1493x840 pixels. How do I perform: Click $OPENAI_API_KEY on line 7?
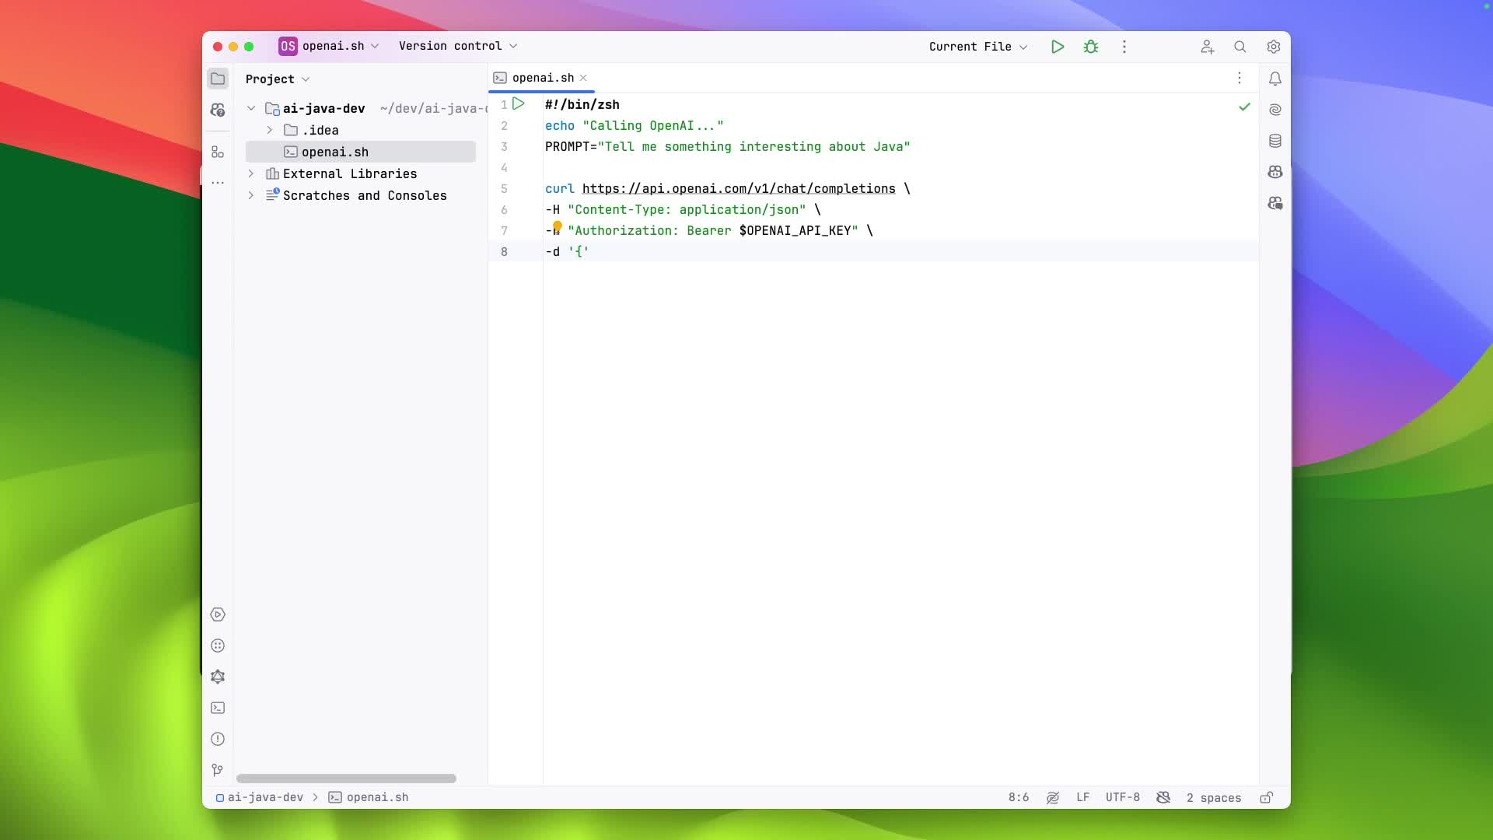(795, 231)
